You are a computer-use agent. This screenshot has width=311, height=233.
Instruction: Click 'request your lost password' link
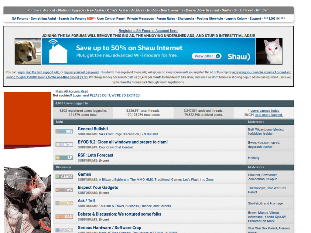point(81,72)
